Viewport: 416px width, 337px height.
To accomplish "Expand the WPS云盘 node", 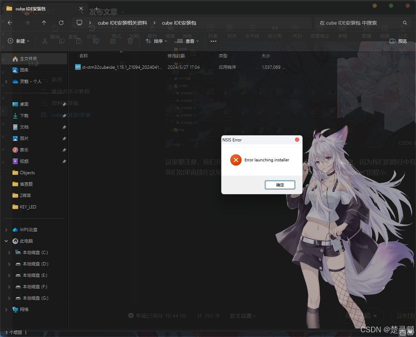I will (x=6, y=230).
